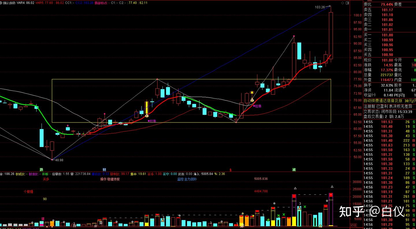Select the 14:55 tick with volume 222

coord(389,141)
